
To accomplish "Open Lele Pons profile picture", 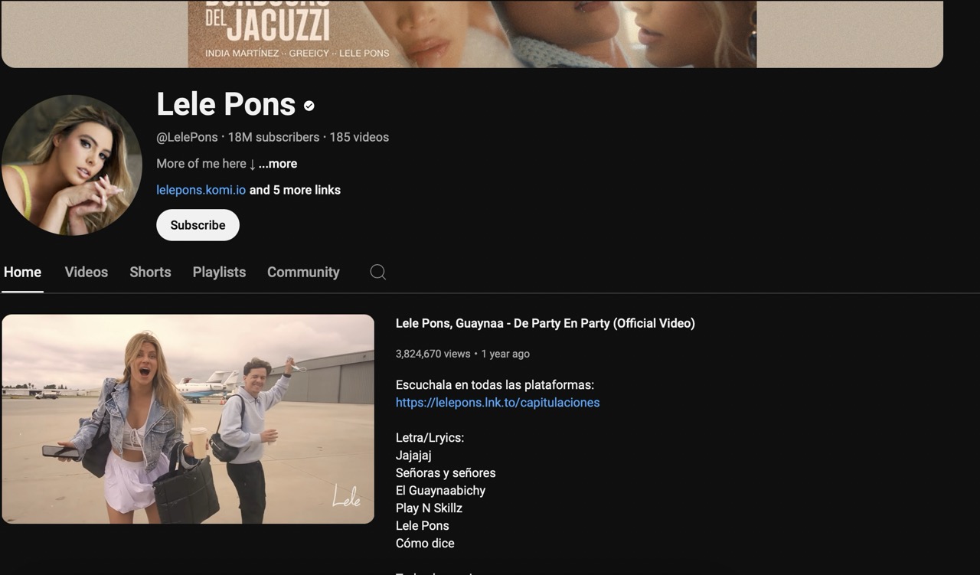I will 71,165.
